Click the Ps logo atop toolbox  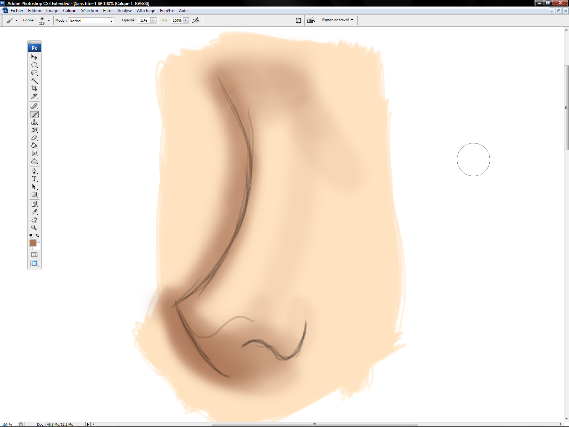(x=34, y=48)
